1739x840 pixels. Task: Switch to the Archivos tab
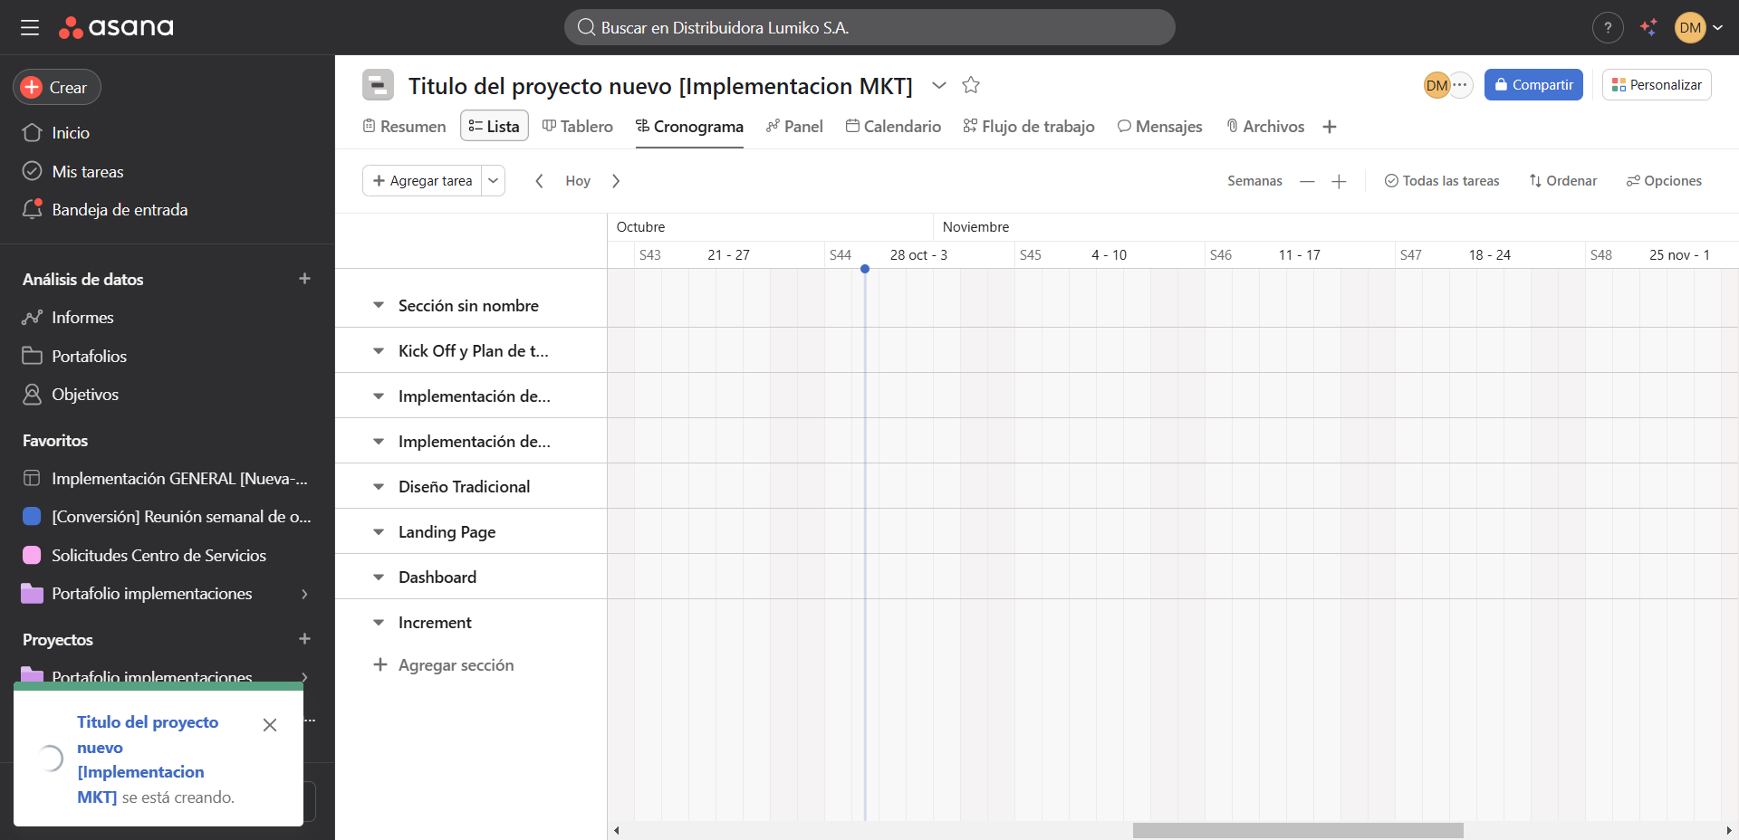(x=1265, y=127)
